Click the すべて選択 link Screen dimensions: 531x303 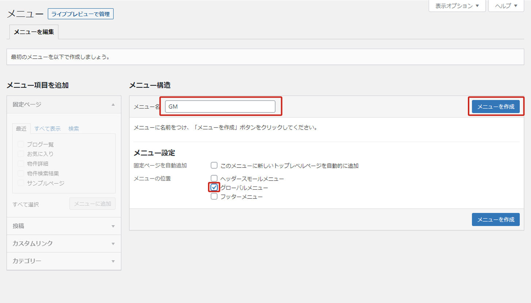coord(26,205)
